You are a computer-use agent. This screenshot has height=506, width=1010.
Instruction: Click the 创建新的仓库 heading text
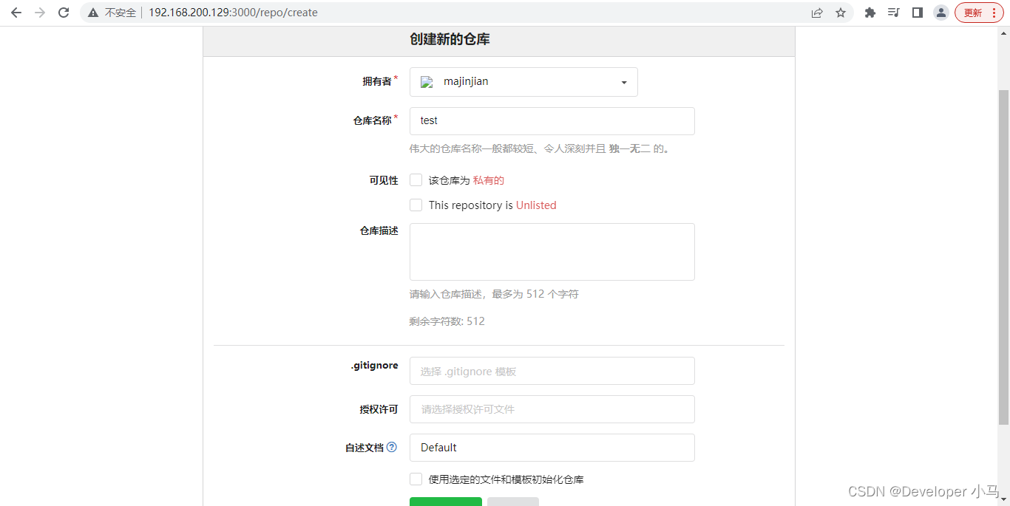pos(450,39)
